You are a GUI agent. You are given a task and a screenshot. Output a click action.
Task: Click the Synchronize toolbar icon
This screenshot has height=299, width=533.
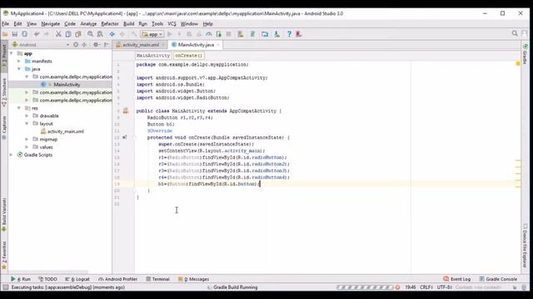tap(24, 34)
